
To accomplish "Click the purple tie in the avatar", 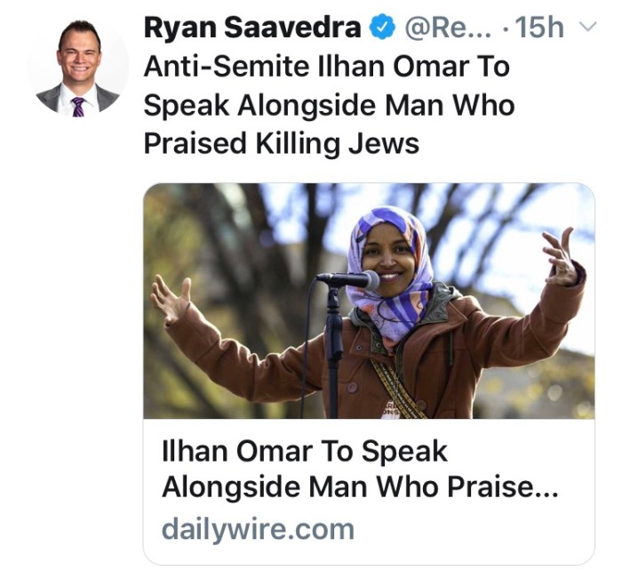I will (78, 106).
